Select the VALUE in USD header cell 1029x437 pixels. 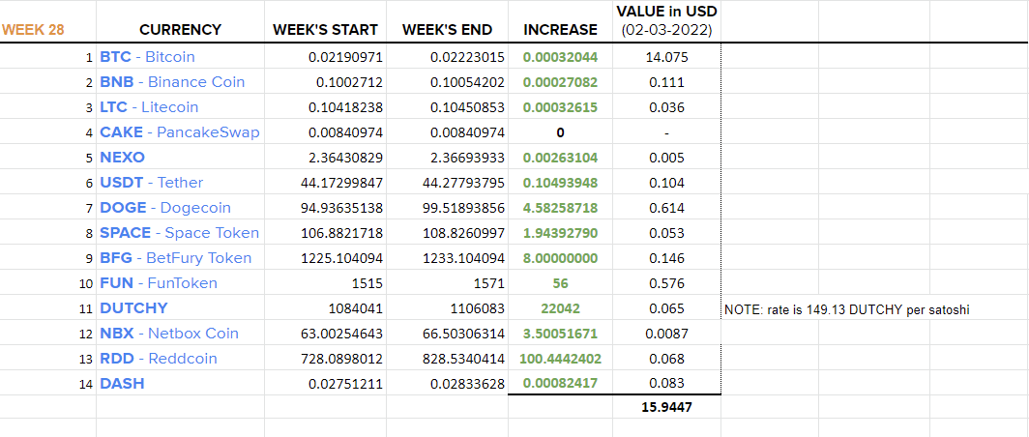666,21
